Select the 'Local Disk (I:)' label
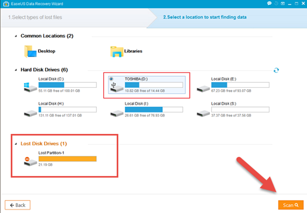This screenshot has height=213, width=307. [x=136, y=104]
